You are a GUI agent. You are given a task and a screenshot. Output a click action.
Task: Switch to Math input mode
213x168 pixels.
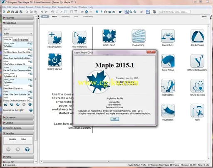pyautogui.click(x=54, y=17)
